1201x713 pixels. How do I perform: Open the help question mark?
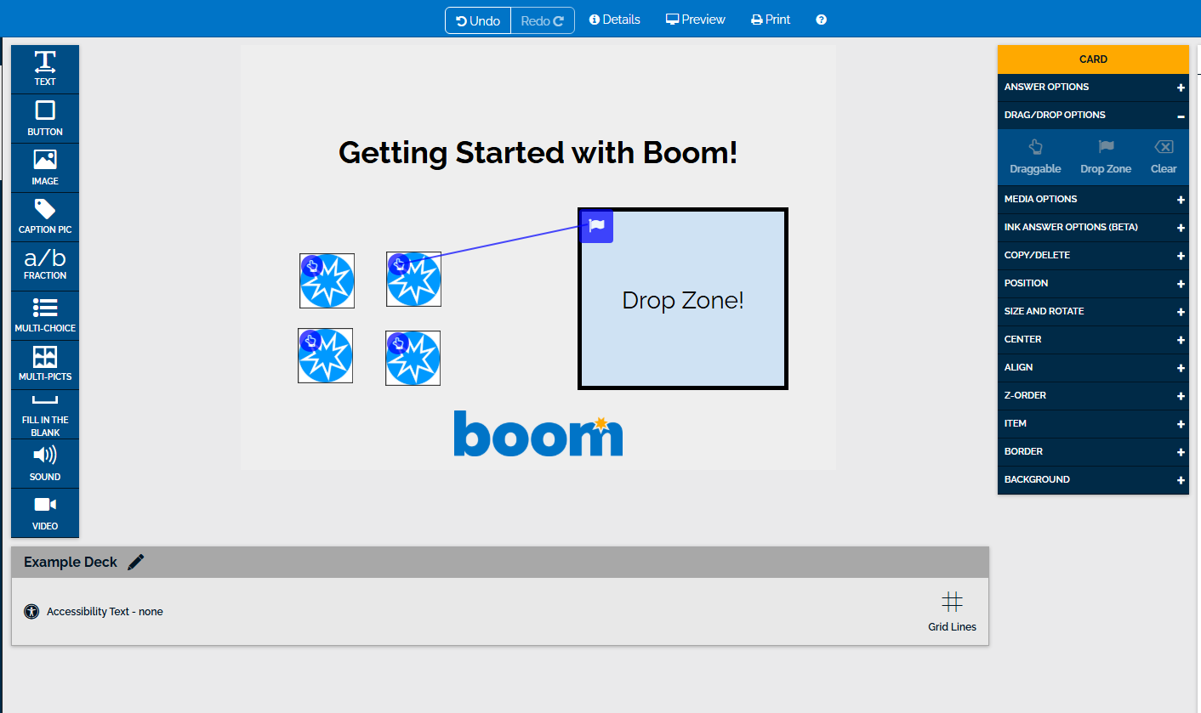click(x=821, y=20)
